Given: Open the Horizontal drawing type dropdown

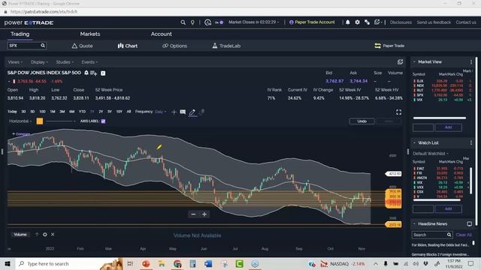Looking at the screenshot, I should 20,121.
